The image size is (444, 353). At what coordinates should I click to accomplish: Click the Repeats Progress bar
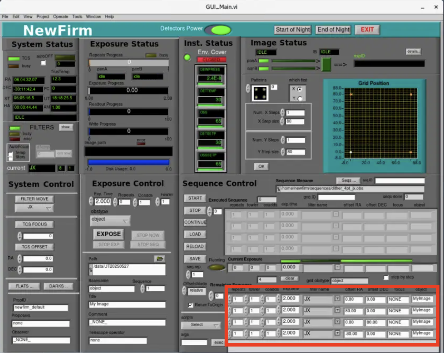[x=129, y=62]
